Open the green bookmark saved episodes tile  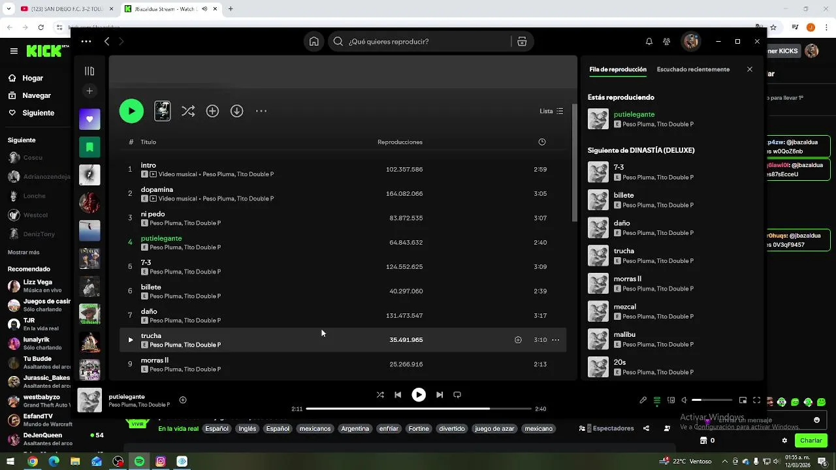point(89,147)
